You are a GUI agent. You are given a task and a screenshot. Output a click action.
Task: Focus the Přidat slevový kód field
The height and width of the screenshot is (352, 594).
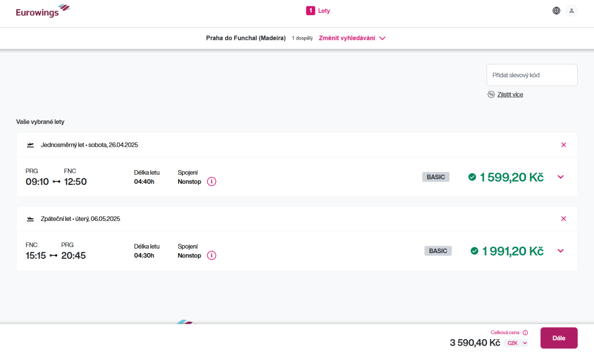532,75
